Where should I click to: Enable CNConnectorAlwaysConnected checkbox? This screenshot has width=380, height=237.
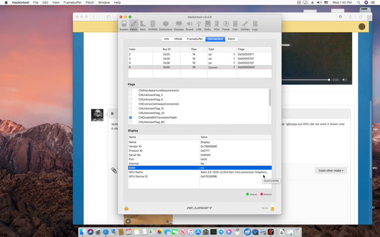pos(130,104)
